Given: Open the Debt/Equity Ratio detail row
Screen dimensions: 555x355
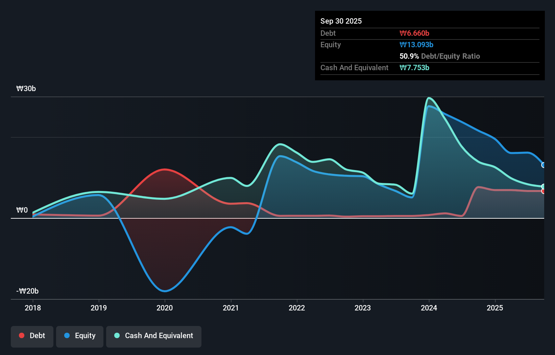Looking at the screenshot, I should click(x=440, y=56).
